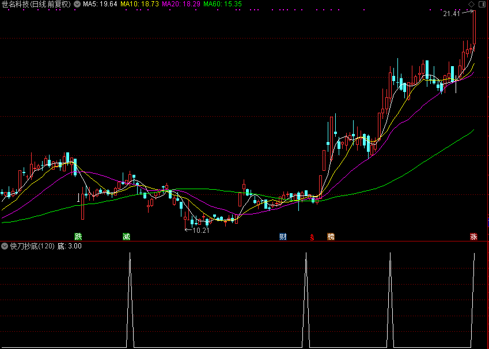The image size is (489, 349).
Task: Click the red S arrow marker
Action: point(312,237)
